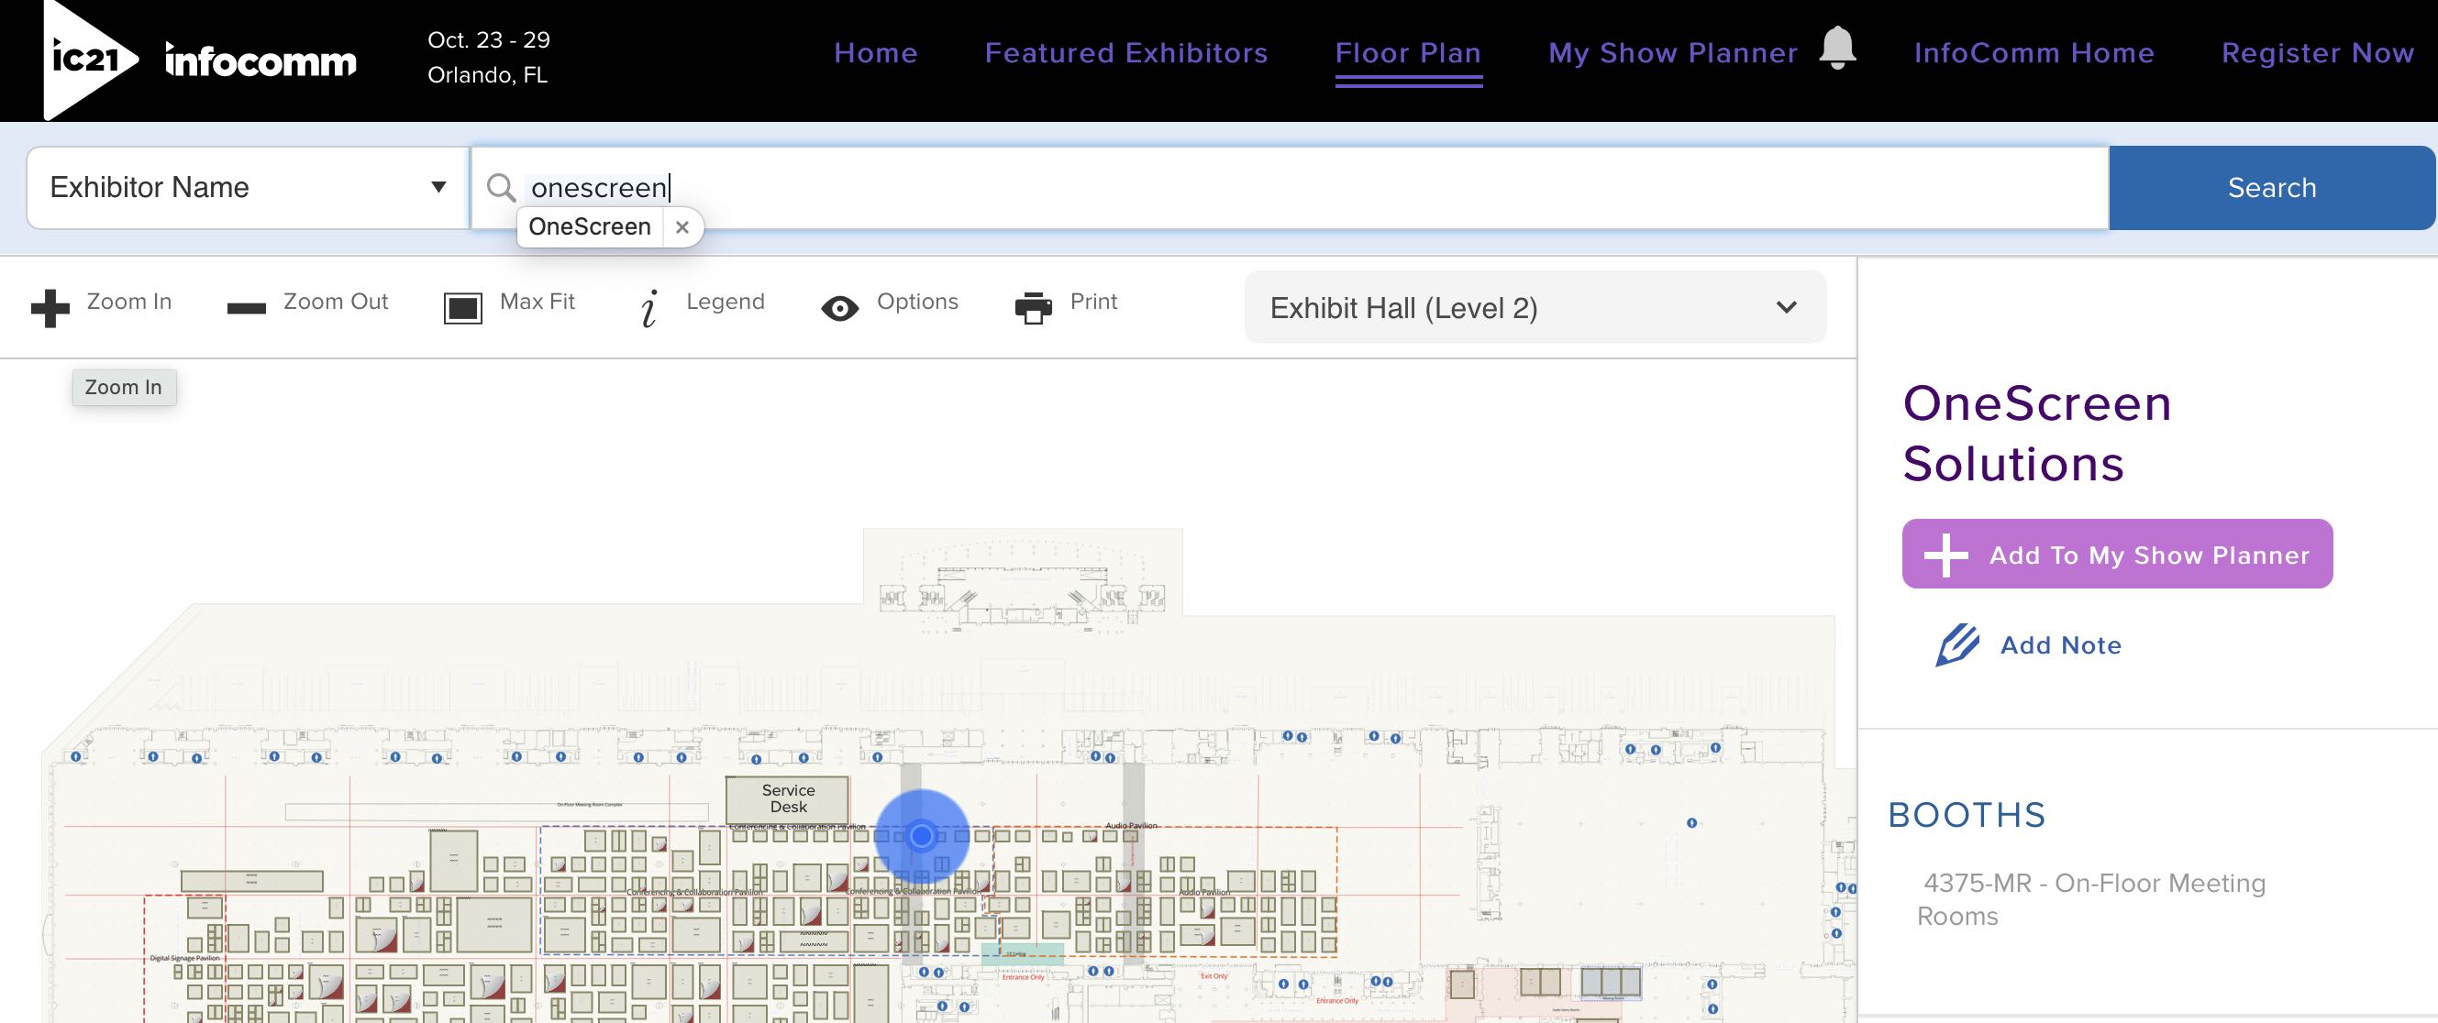Click the booth 4375-MR meeting room marker
Screen dimensions: 2438x1023
(x=922, y=835)
